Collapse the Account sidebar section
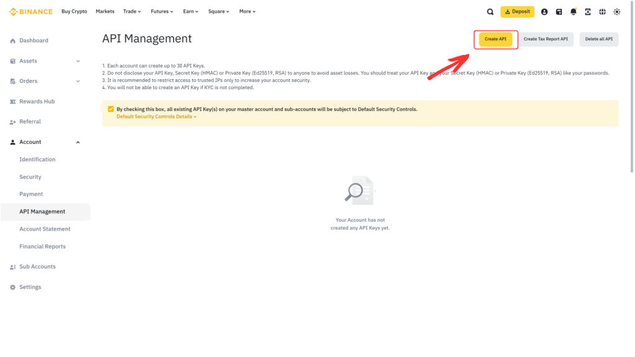Viewport: 635px width, 357px height. click(78, 142)
